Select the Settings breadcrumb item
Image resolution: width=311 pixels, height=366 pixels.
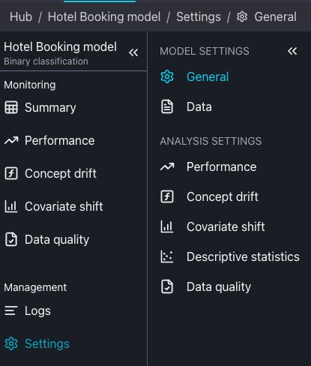199,17
